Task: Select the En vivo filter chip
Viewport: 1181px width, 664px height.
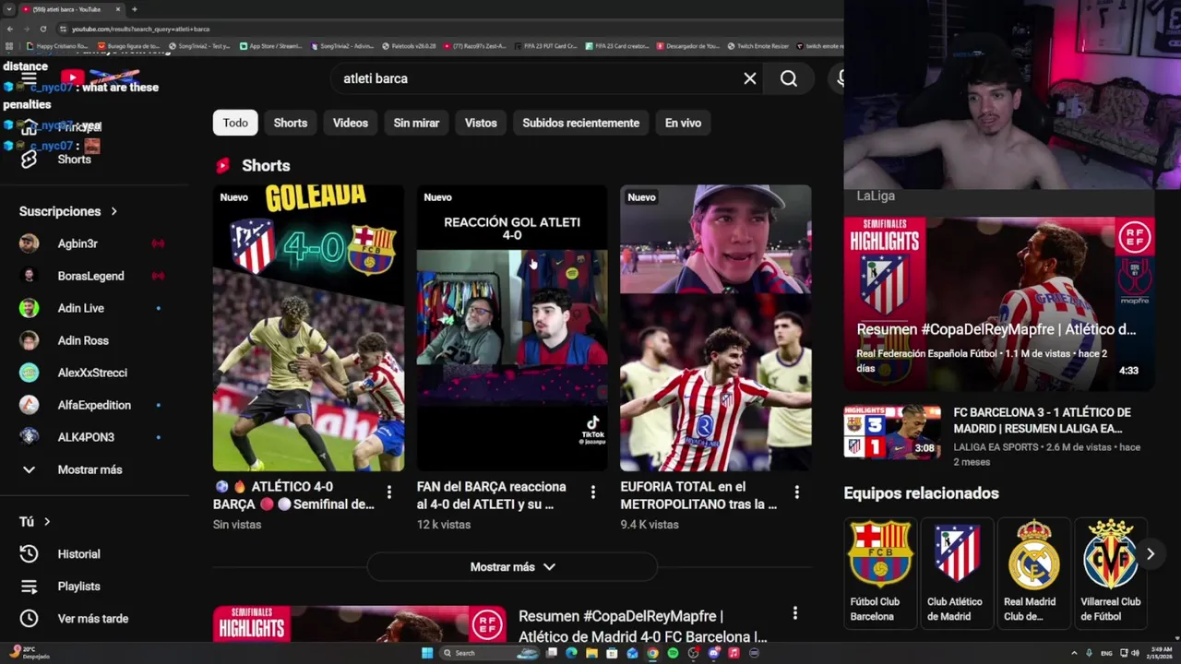Action: (684, 123)
